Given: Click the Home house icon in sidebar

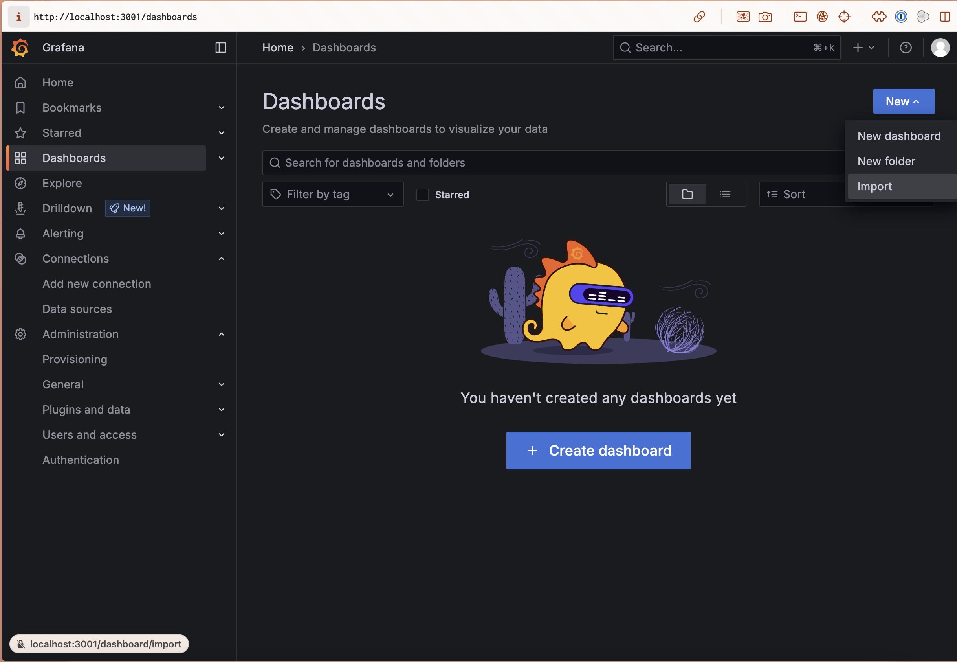Looking at the screenshot, I should pyautogui.click(x=20, y=83).
